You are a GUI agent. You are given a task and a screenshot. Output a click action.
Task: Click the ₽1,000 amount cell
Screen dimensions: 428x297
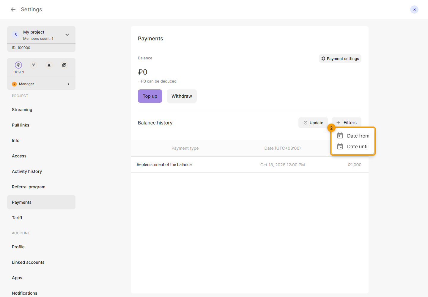[355, 165]
